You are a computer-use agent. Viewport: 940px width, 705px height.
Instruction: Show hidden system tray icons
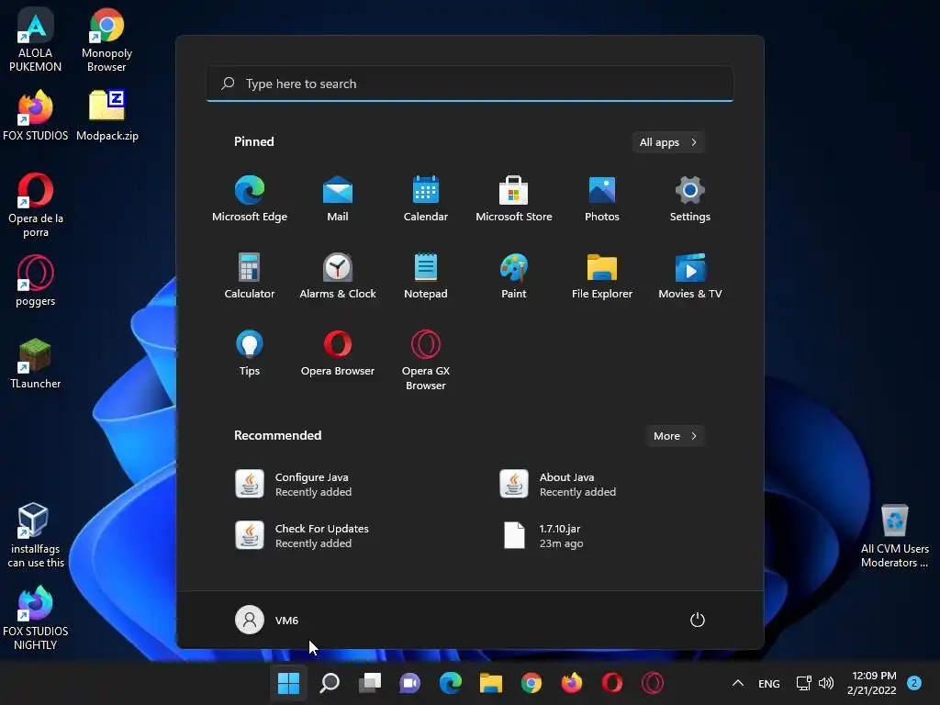[x=738, y=683]
